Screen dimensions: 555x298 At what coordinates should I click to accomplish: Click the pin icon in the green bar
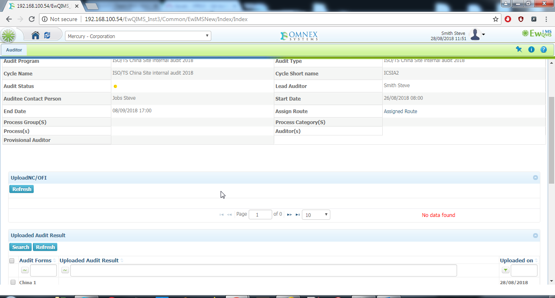(x=519, y=49)
